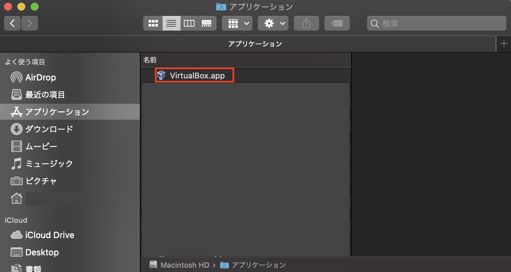The width and height of the screenshot is (511, 272).
Task: Open the grouping options dropdown
Action: 237,23
